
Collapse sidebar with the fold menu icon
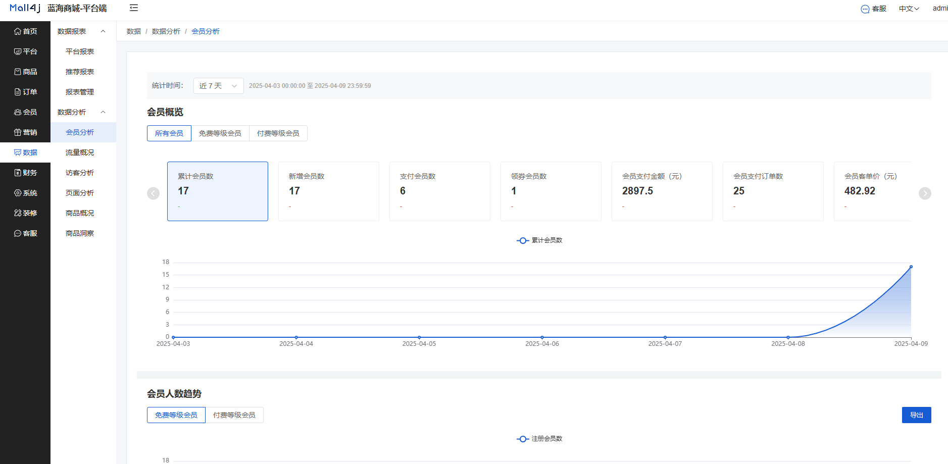[x=134, y=8]
